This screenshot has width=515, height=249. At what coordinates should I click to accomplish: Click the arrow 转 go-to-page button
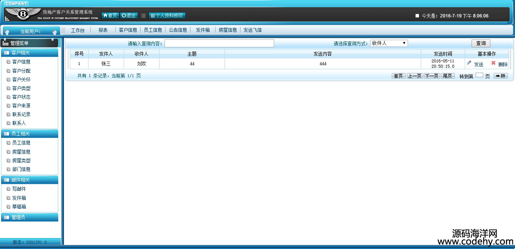[x=500, y=76]
